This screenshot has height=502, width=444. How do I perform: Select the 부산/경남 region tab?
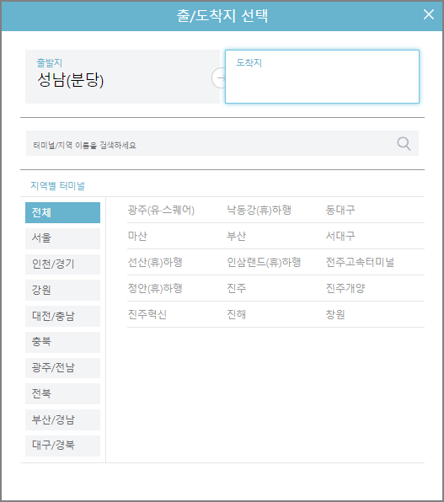62,419
